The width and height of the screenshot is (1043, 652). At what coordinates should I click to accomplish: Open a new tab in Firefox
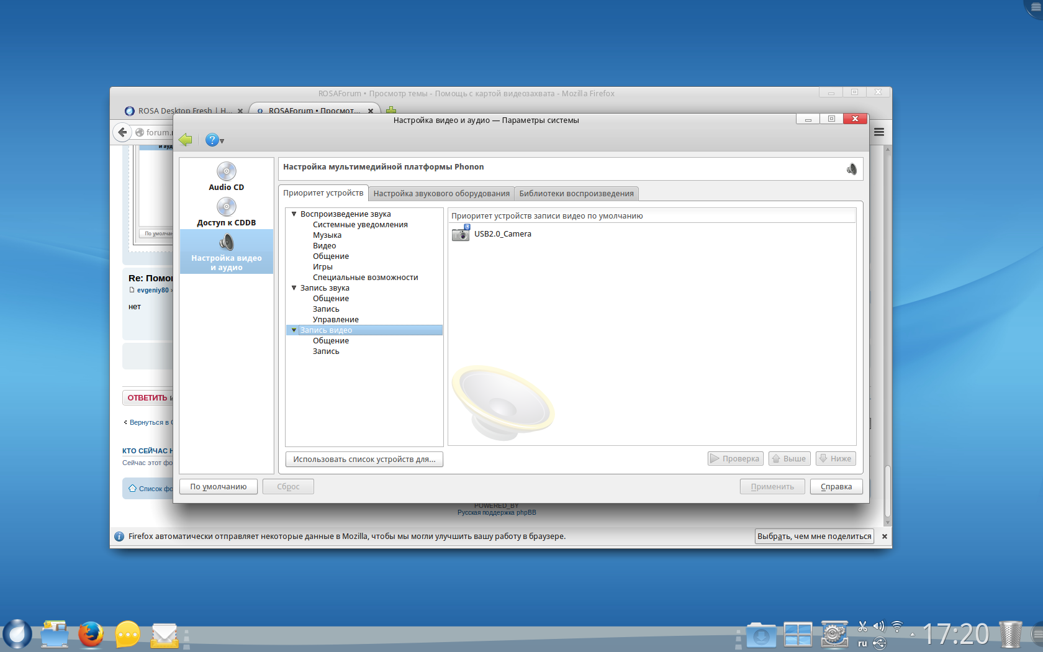(x=391, y=111)
